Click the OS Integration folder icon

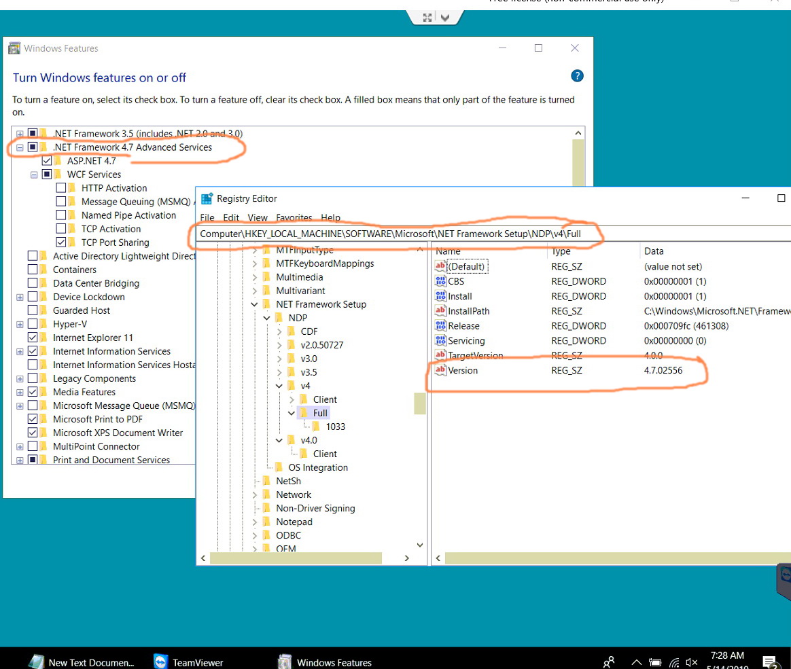point(279,467)
